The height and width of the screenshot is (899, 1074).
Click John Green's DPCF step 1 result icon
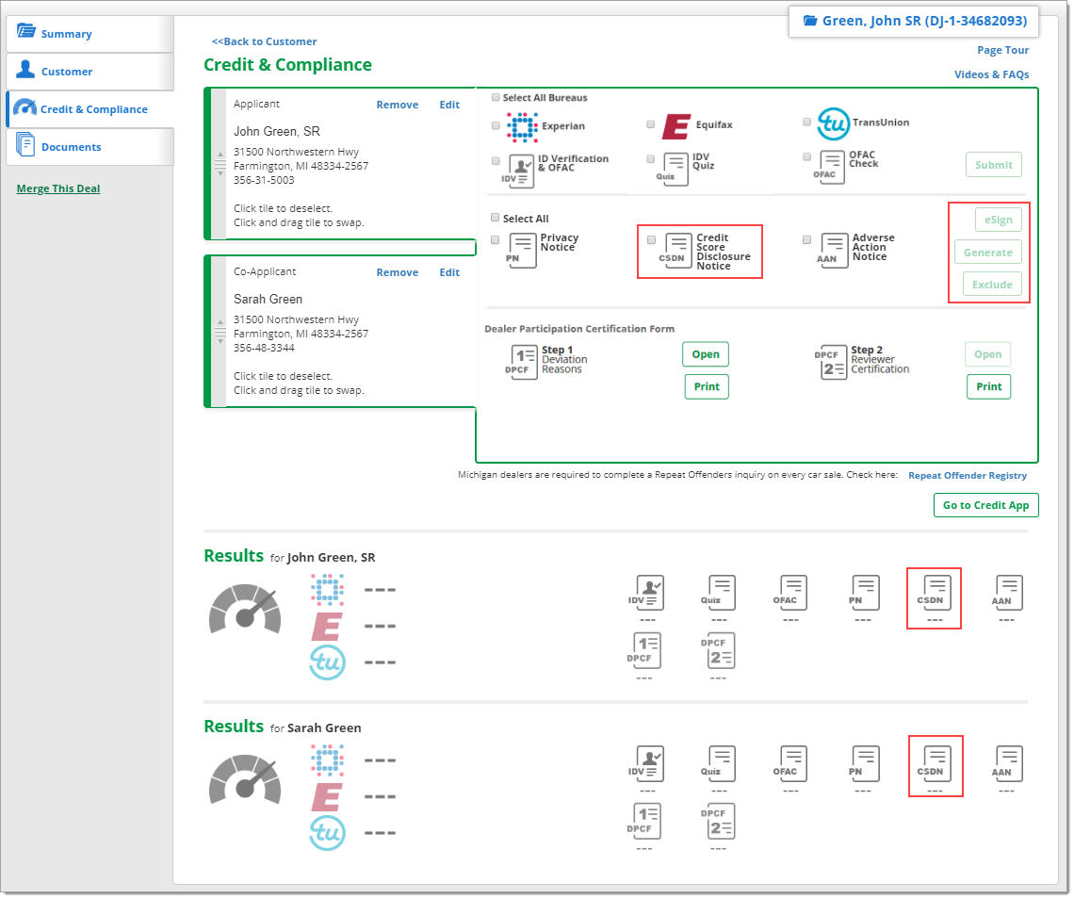pyautogui.click(x=643, y=650)
